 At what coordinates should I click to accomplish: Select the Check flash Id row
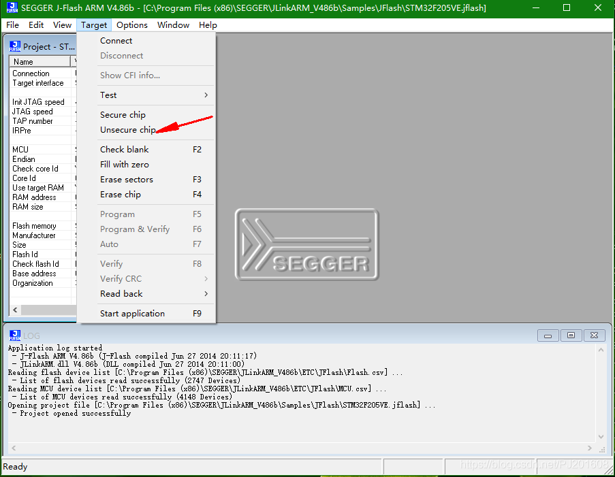tap(43, 264)
